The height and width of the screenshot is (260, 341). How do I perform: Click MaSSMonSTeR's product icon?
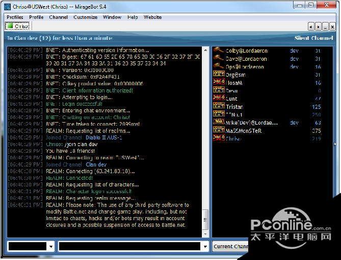click(219, 129)
